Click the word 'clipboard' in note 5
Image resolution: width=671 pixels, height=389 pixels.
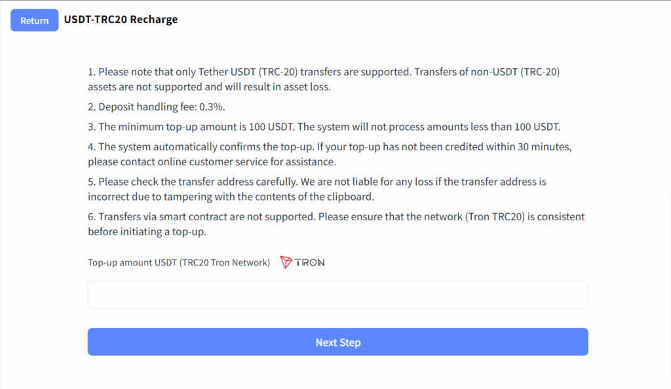pyautogui.click(x=350, y=196)
